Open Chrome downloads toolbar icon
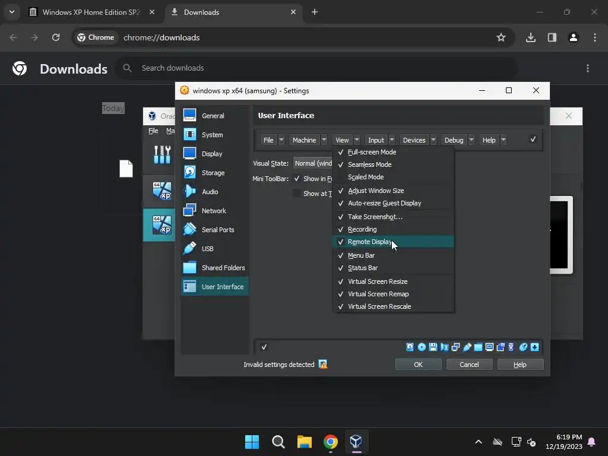This screenshot has width=608, height=456. coord(530,37)
